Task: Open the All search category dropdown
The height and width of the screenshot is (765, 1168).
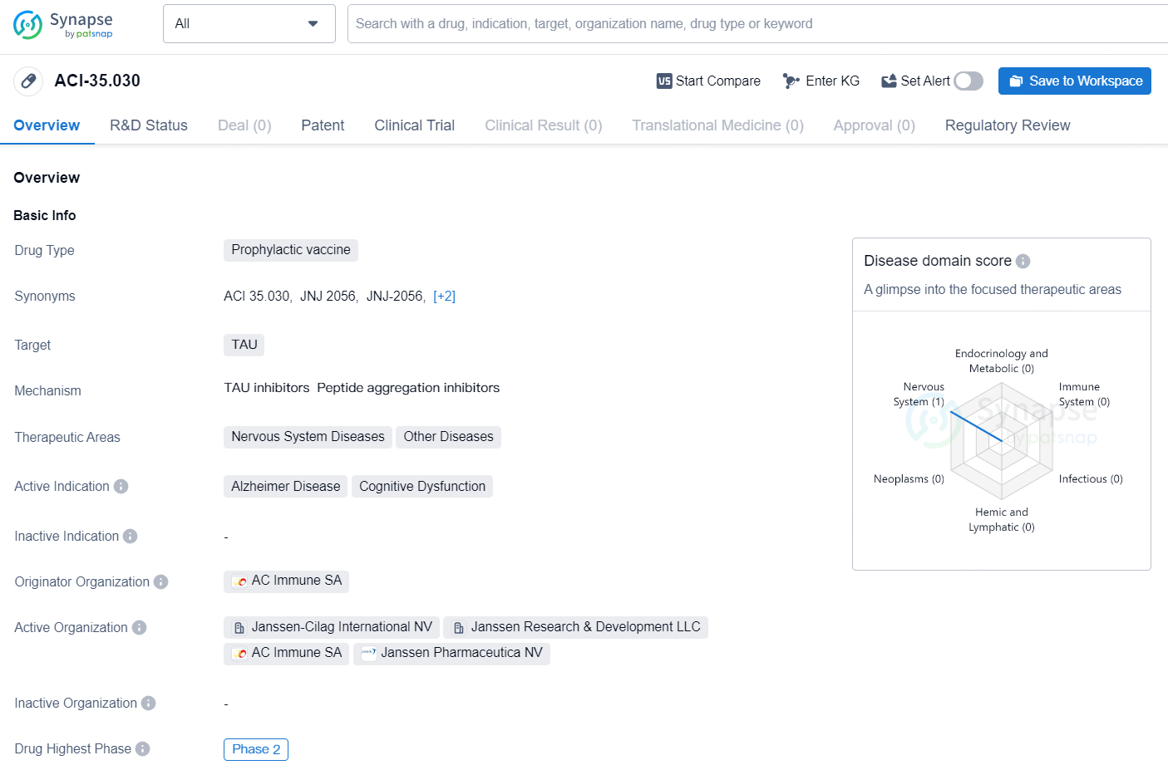Action: [249, 24]
